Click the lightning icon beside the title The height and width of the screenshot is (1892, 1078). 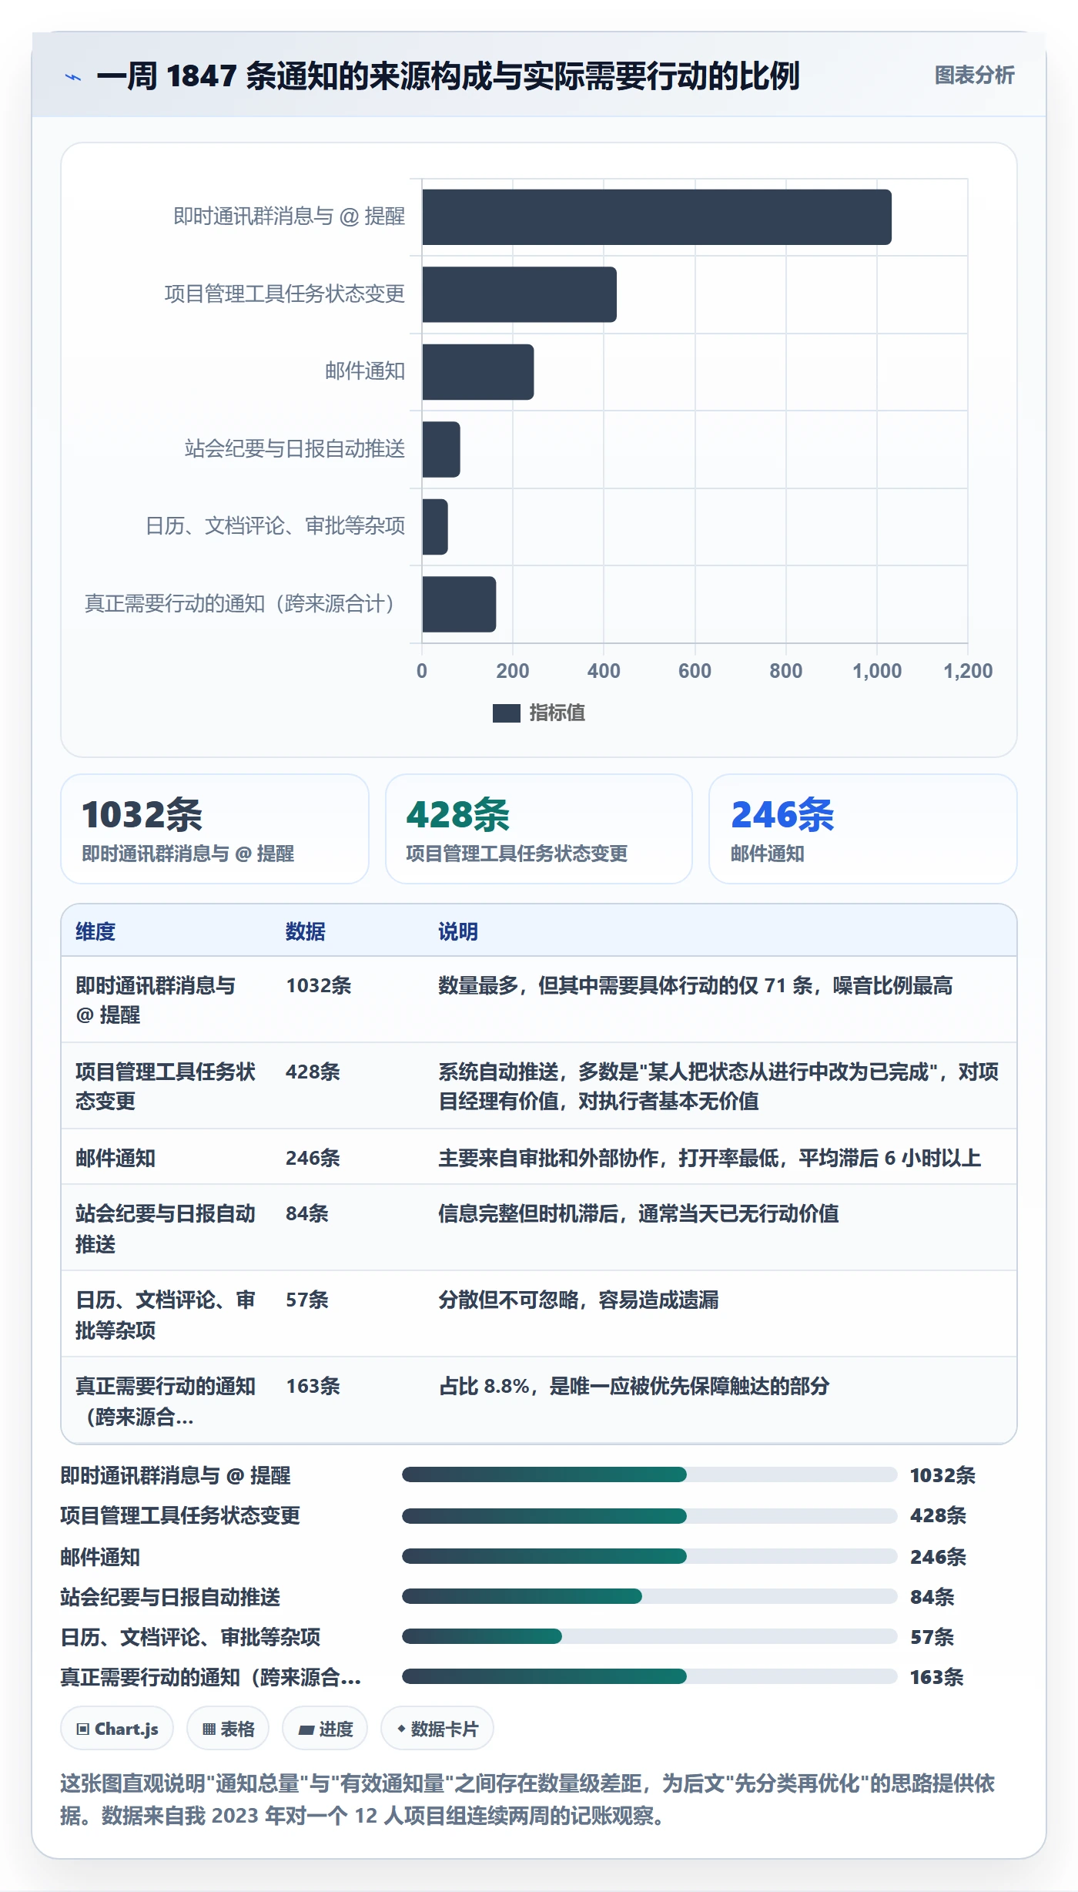73,77
